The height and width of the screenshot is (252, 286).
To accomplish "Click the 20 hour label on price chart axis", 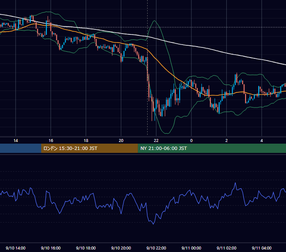I will (121, 141).
